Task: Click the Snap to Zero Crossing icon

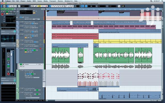Action: coord(119,6)
